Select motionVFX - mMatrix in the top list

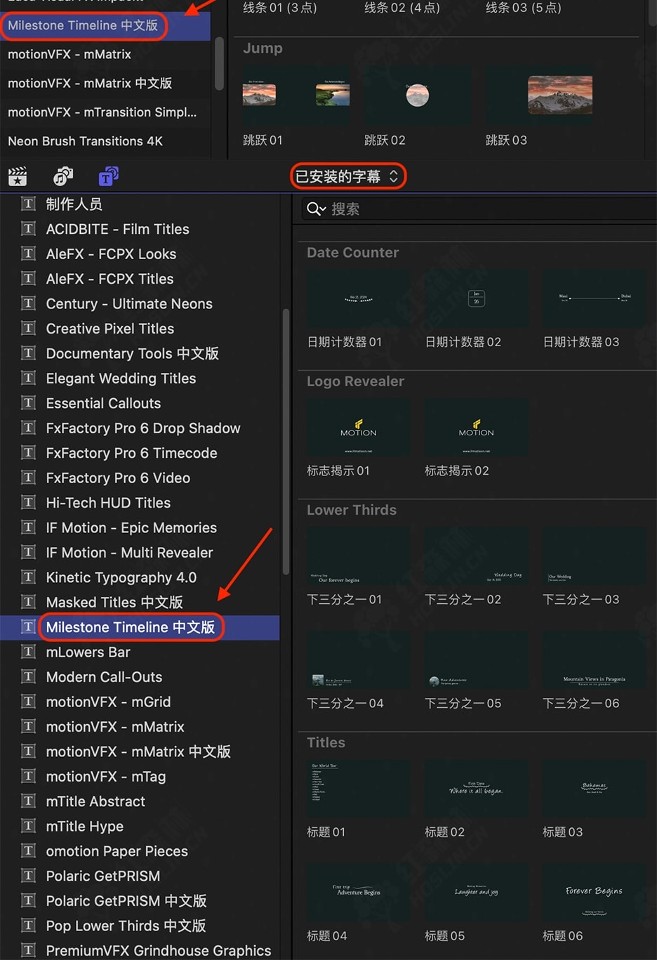[105, 54]
